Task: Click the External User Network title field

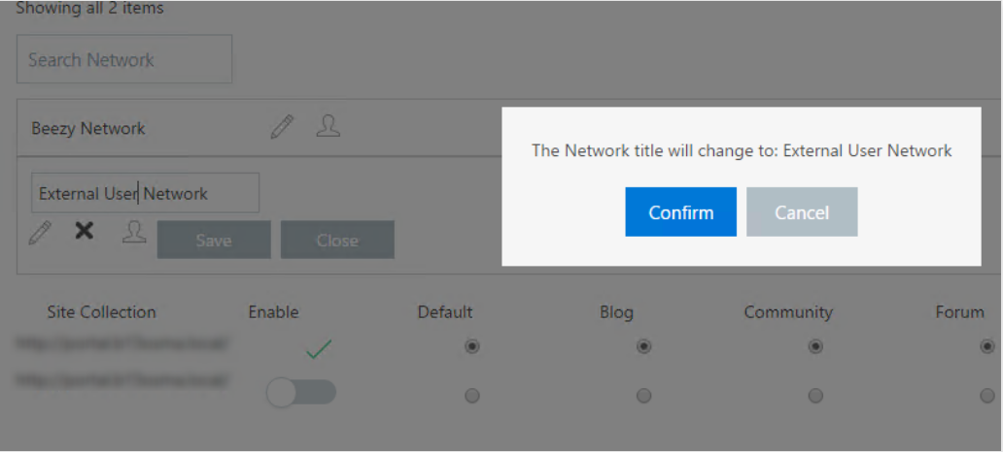Action: (145, 193)
